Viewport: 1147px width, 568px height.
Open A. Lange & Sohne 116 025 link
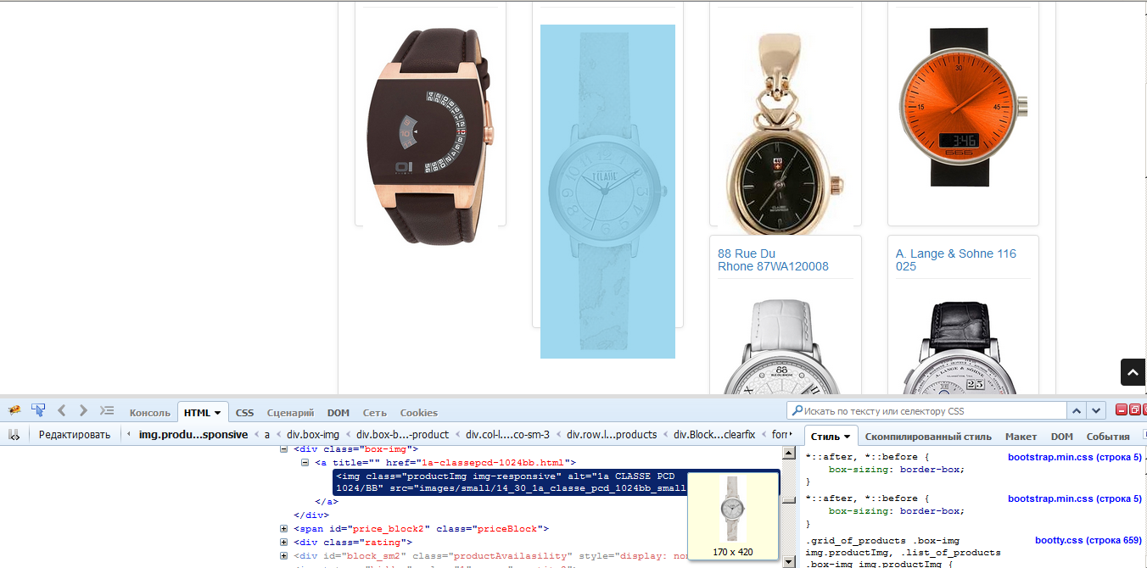pos(955,260)
